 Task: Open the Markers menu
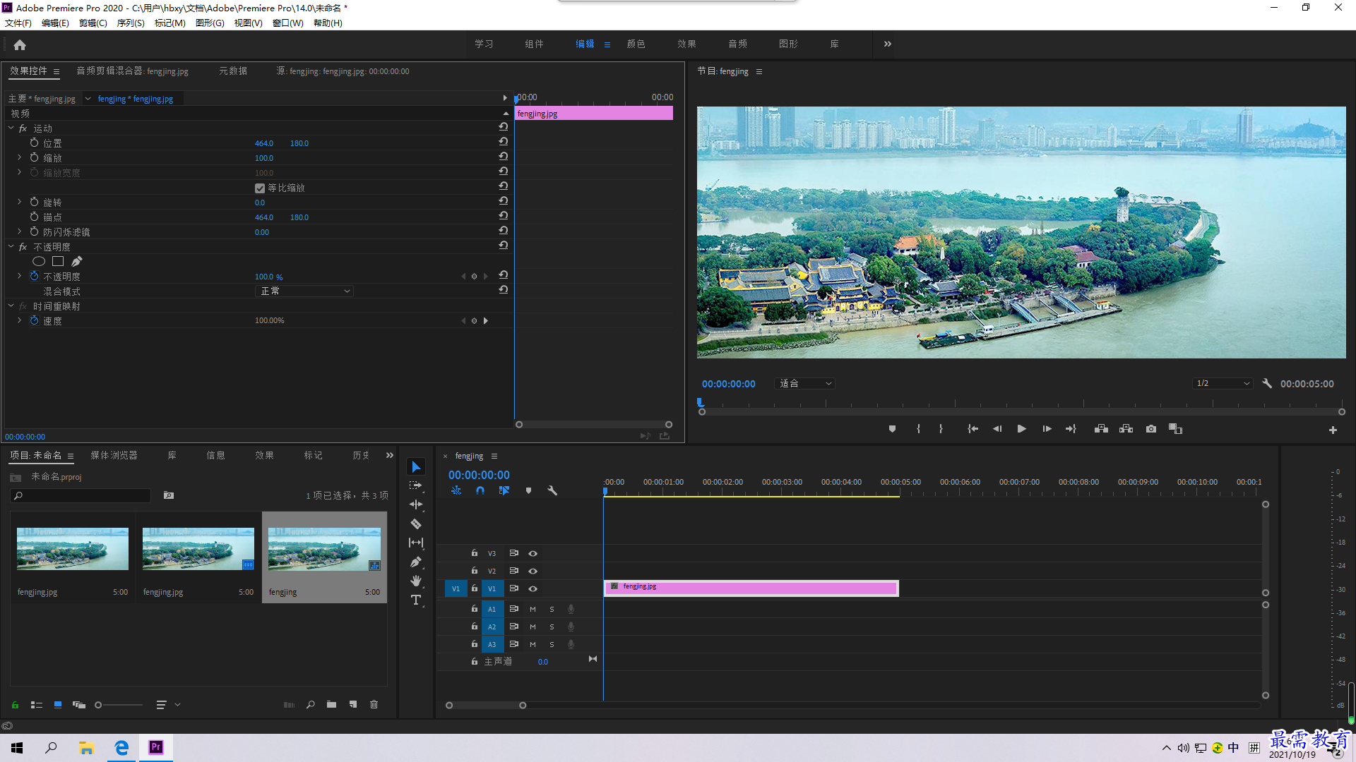pos(170,23)
